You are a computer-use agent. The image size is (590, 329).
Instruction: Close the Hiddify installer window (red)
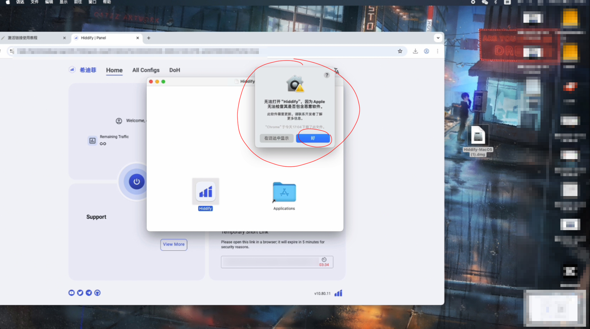coord(151,82)
